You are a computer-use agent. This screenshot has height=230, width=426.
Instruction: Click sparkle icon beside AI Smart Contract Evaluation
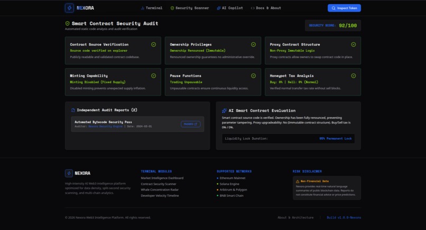(224, 111)
